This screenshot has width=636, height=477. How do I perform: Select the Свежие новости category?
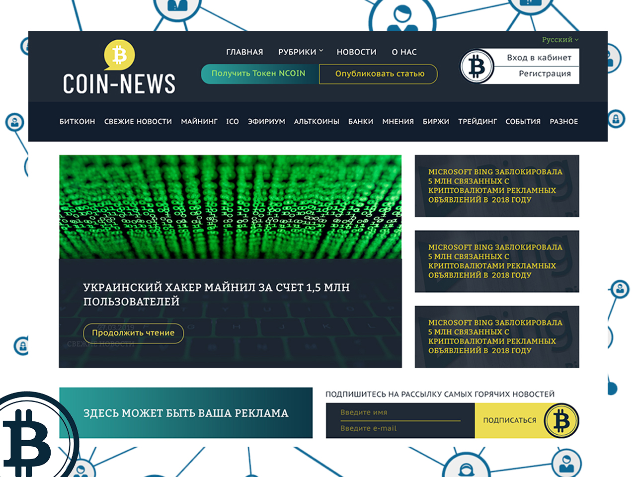(138, 121)
